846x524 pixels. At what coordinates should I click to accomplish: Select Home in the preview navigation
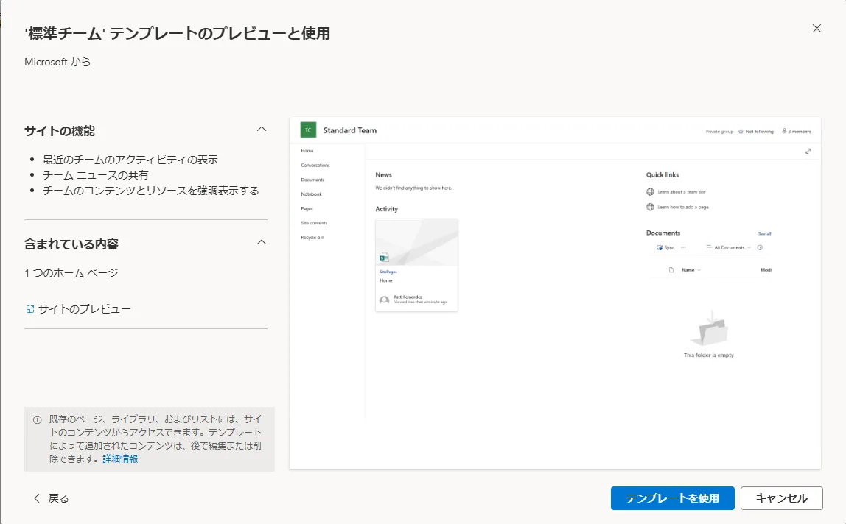(307, 151)
